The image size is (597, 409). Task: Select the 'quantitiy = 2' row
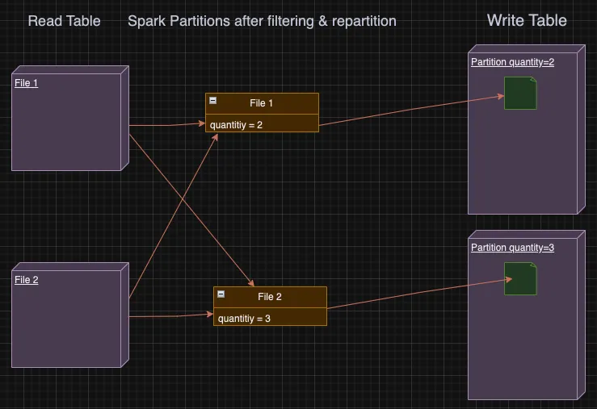262,123
